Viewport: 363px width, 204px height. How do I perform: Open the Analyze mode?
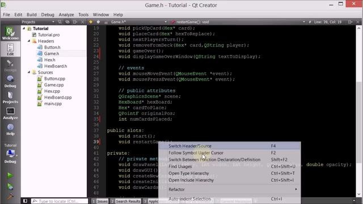10,113
